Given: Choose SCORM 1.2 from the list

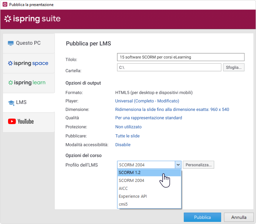Looking at the screenshot, I should click(x=149, y=172).
